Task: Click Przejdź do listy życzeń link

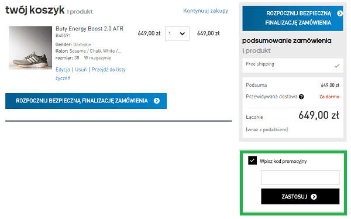Action: [91, 74]
